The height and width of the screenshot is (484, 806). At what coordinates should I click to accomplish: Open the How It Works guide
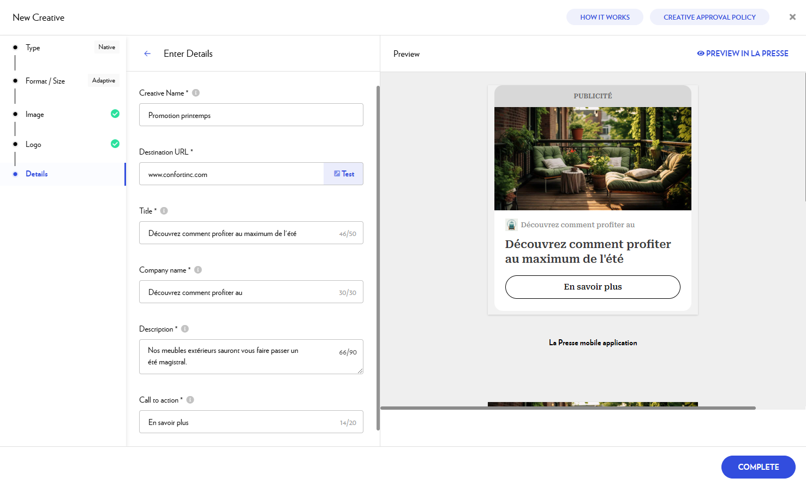click(x=605, y=17)
